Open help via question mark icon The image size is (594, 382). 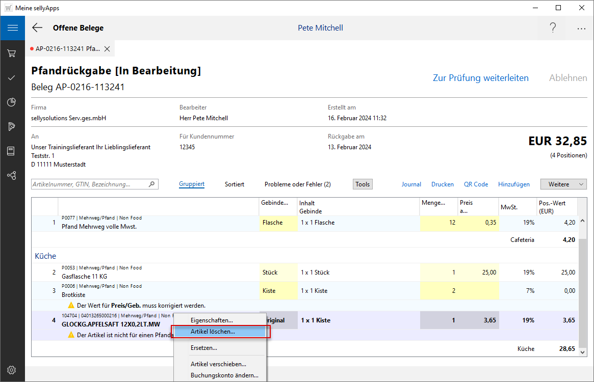tap(553, 28)
